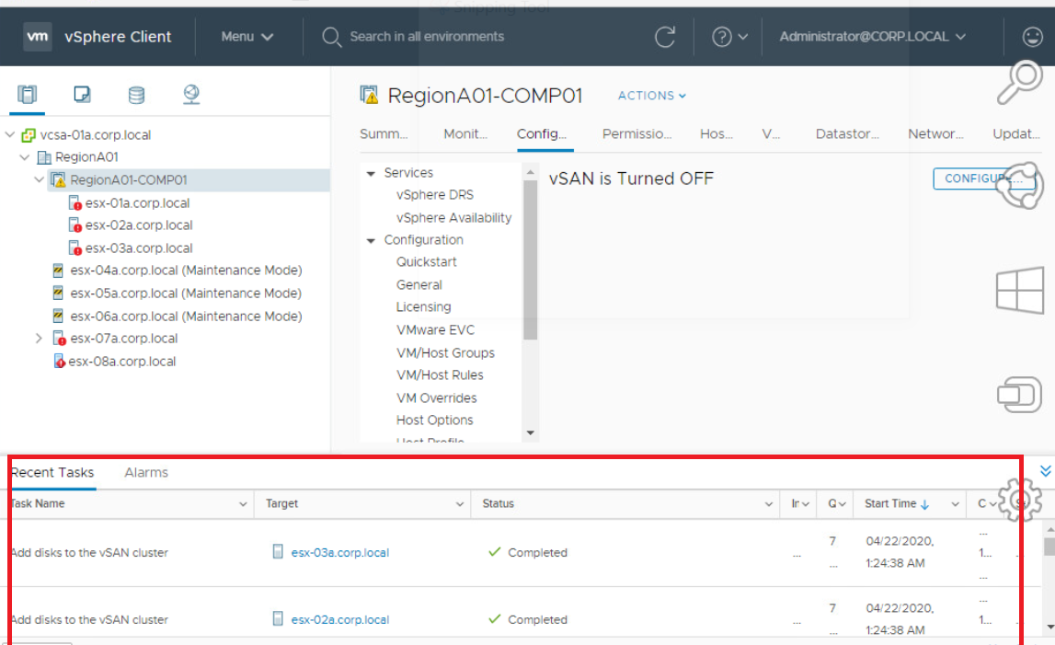
Task: Click the search magnifier icon in header
Action: (331, 37)
